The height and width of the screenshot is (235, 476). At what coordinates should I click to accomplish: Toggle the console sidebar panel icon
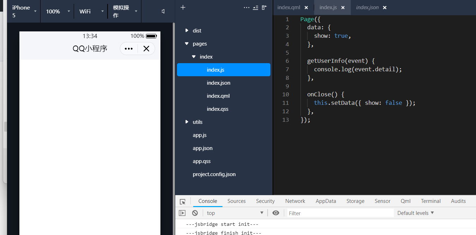click(182, 213)
